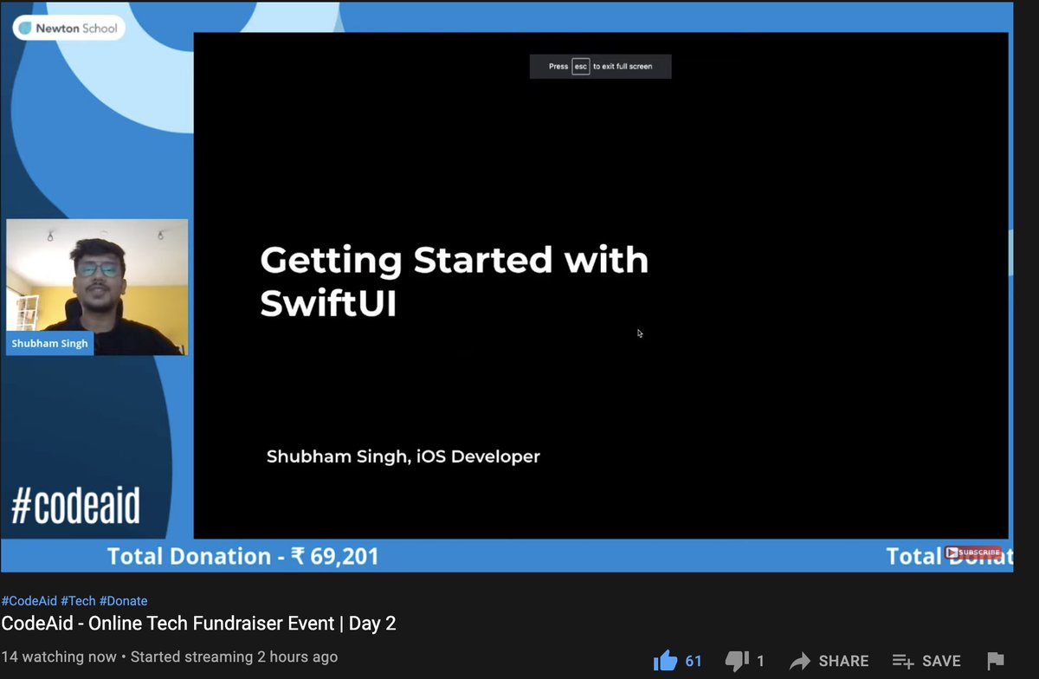Click the 'Total Donation - ₹ 69,201' ticker
This screenshot has height=679, width=1039.
click(x=243, y=556)
